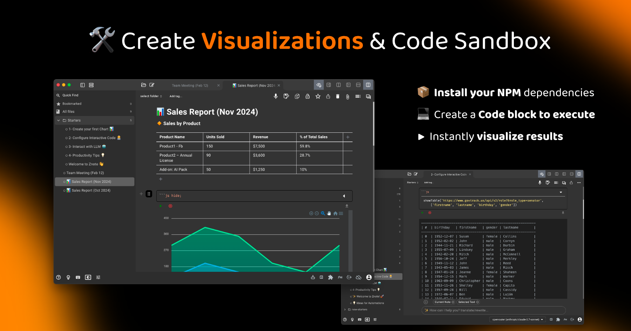Toggle cloud sync in the Sales Report window
Viewport: 631px width, 331px height.
click(x=359, y=277)
